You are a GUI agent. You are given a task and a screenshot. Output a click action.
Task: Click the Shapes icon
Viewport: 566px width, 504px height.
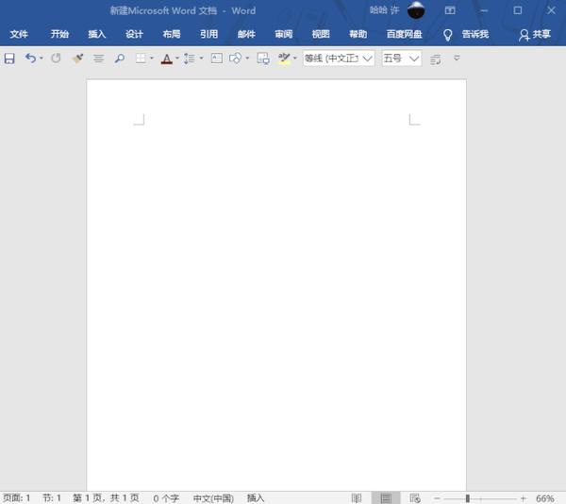(x=235, y=59)
